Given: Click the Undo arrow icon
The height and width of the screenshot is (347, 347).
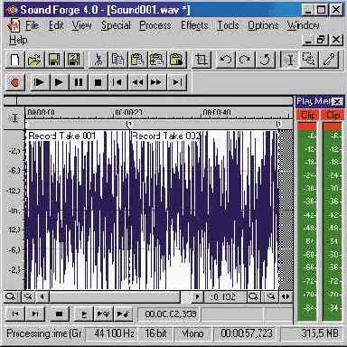Looking at the screenshot, I should pos(225,60).
